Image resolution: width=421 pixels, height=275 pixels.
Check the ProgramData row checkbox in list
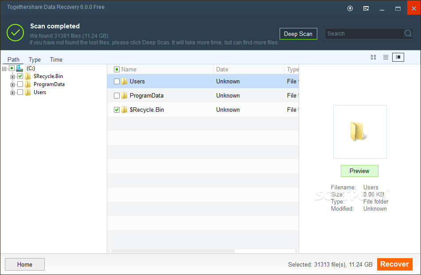[x=117, y=95]
